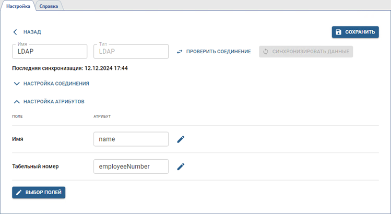Go back via the НАЗАД link
391x214 pixels.
[x=32, y=32]
